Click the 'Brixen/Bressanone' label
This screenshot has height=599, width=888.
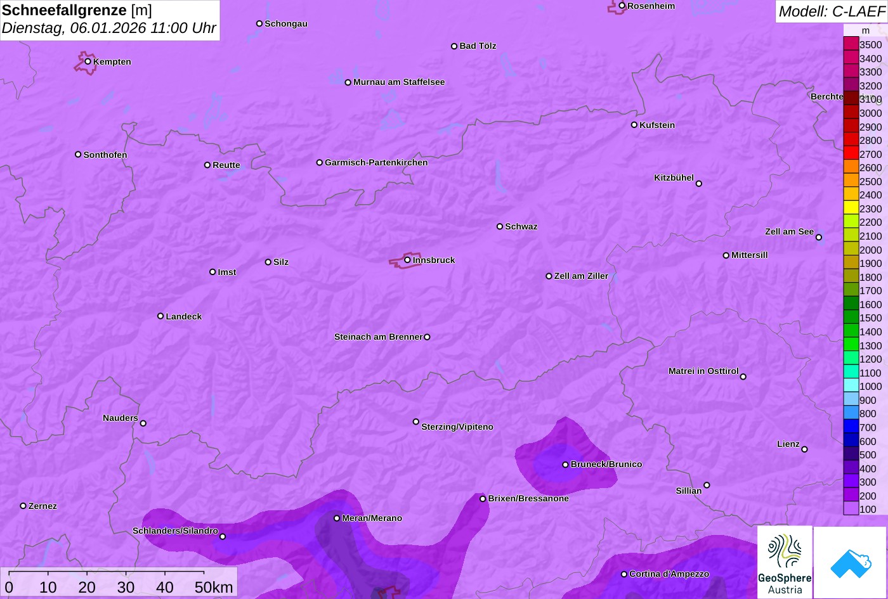click(528, 499)
